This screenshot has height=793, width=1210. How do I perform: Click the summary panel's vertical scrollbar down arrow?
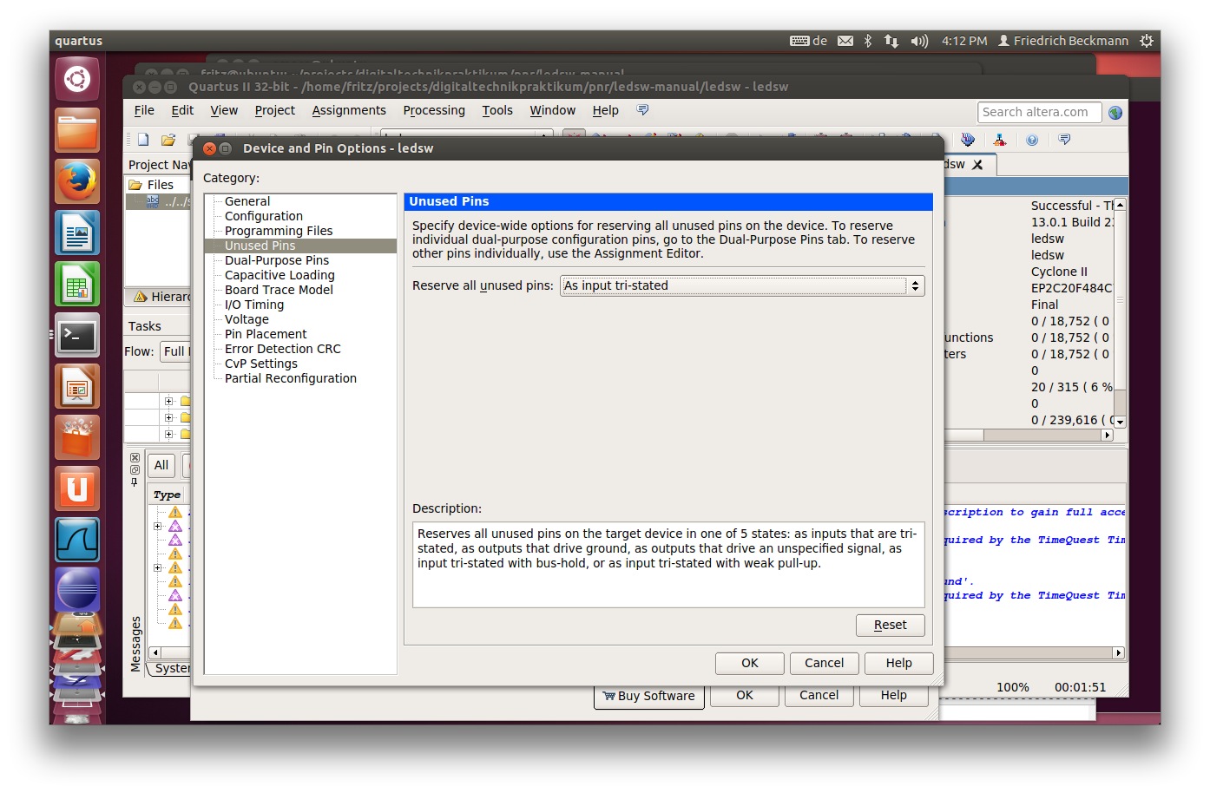coord(1120,422)
